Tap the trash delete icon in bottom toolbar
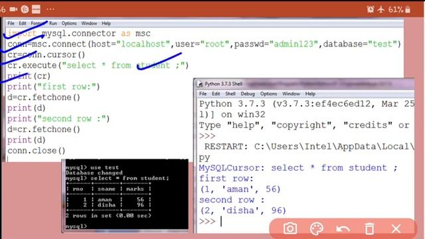The height and width of the screenshot is (239, 425). point(369,228)
